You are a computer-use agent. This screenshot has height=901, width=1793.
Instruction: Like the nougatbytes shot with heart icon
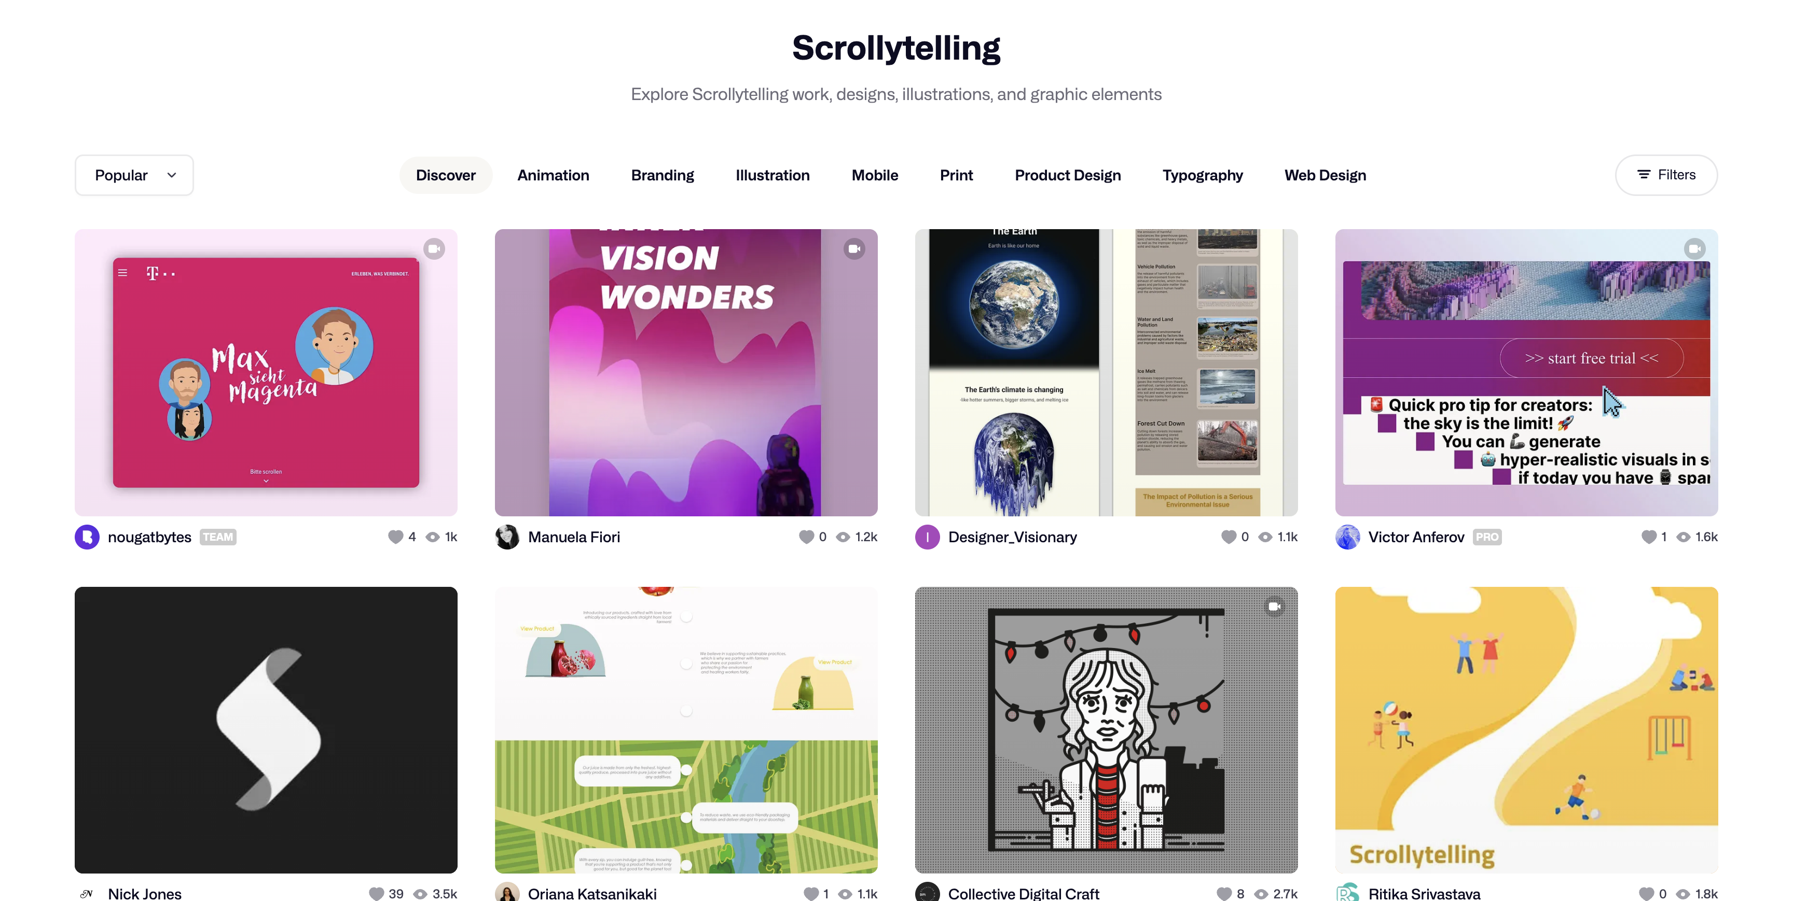[395, 537]
